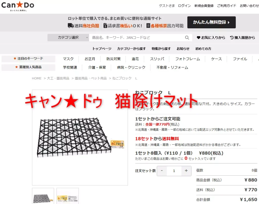This screenshot has width=259, height=204.
Task: Select the second package label thumbnail
Action: click(68, 196)
